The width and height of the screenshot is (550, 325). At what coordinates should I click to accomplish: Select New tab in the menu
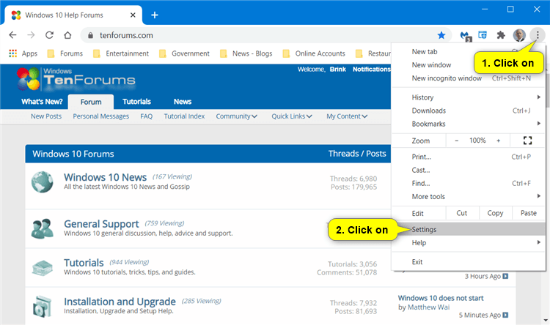point(469,51)
